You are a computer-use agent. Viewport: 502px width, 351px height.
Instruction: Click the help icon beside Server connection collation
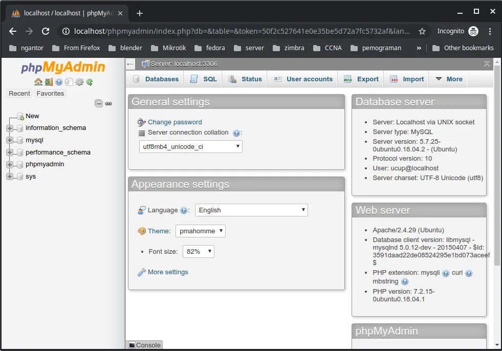pyautogui.click(x=236, y=133)
